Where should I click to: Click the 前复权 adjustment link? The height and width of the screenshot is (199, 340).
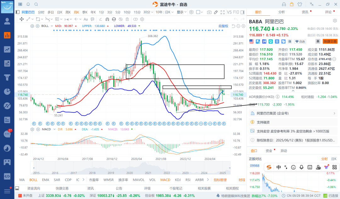[x=223, y=26]
